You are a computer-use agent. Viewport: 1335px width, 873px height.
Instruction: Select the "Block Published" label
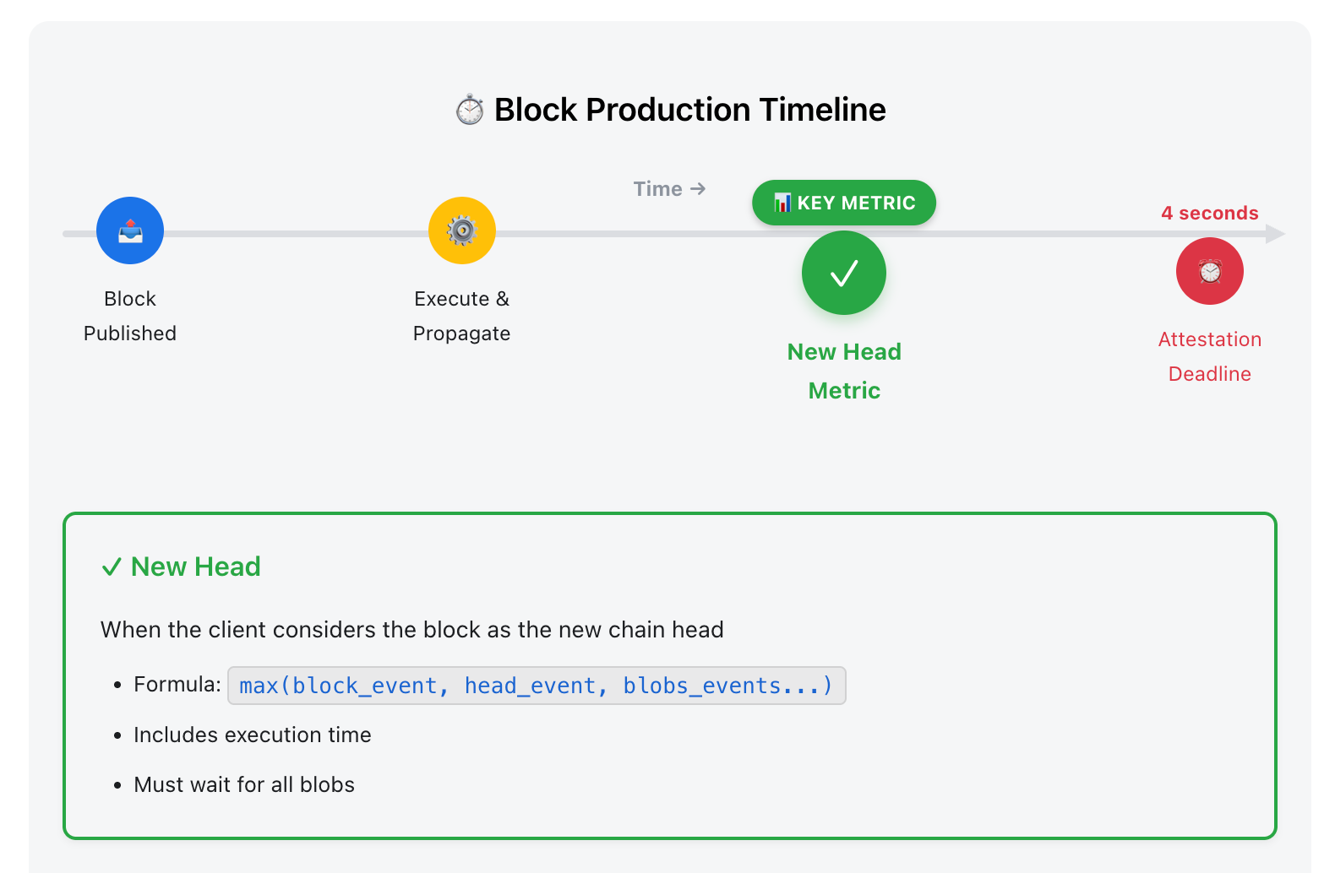pyautogui.click(x=130, y=316)
